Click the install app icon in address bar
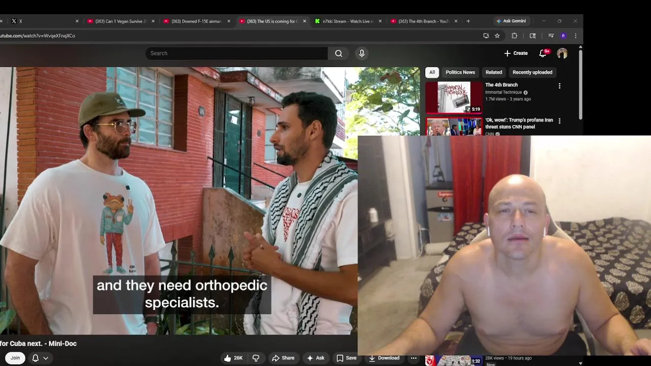Image resolution: width=651 pixels, height=366 pixels. (486, 36)
